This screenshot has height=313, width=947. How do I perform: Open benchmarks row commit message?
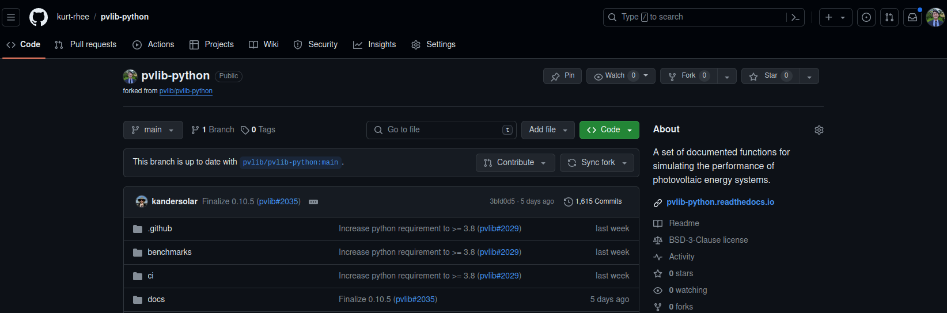click(407, 252)
